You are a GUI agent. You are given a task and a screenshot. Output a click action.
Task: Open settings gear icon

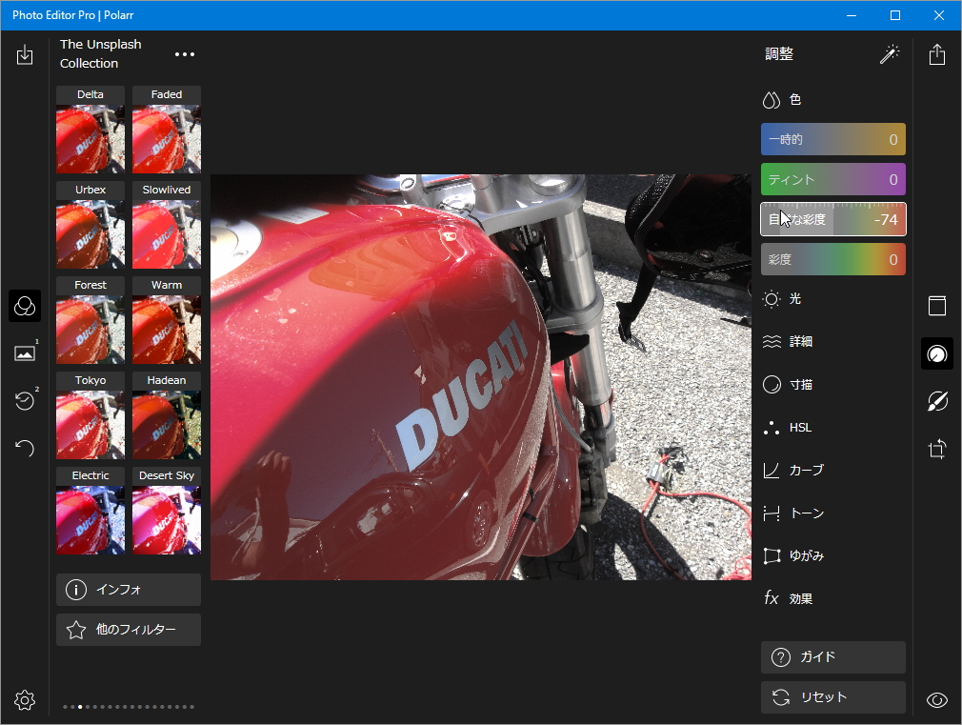25,700
